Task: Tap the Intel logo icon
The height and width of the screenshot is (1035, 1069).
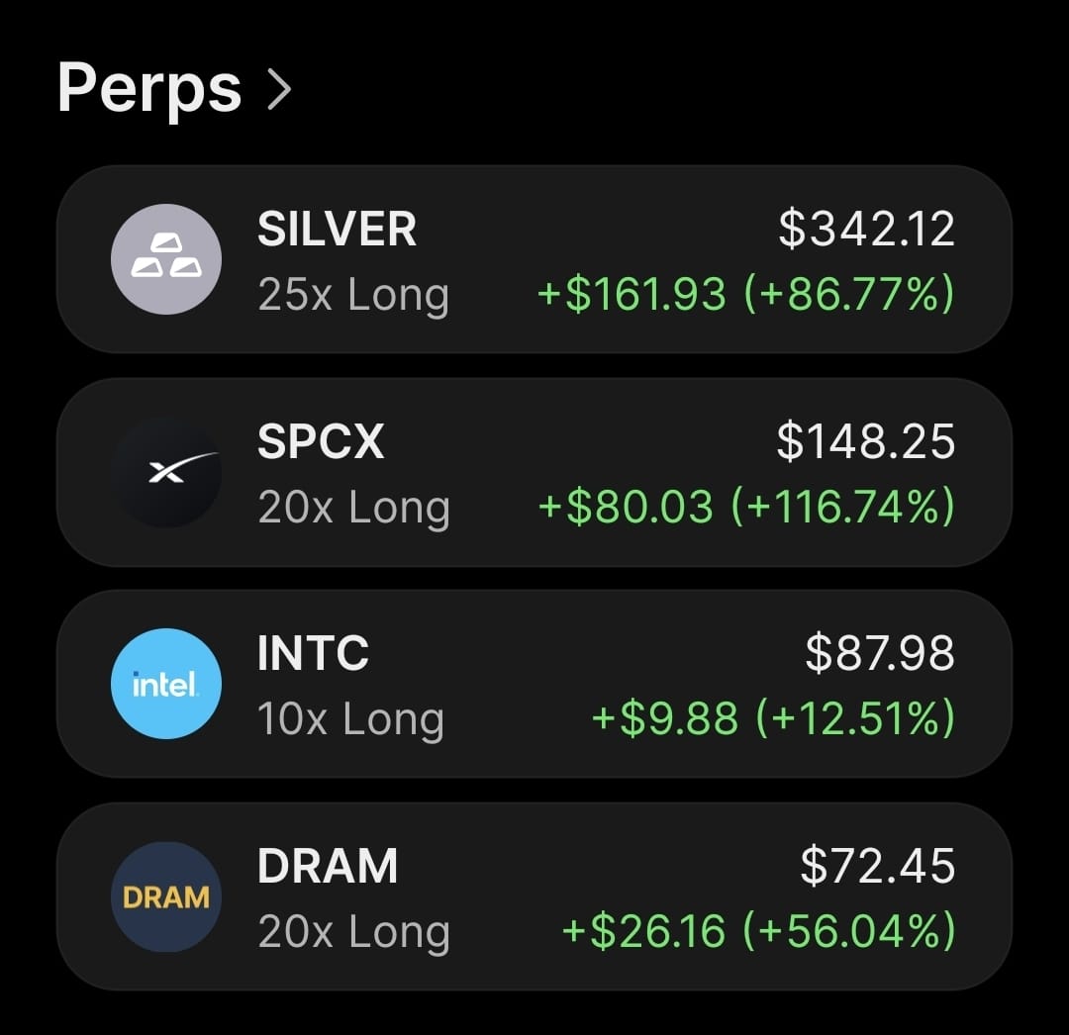Action: tap(166, 684)
